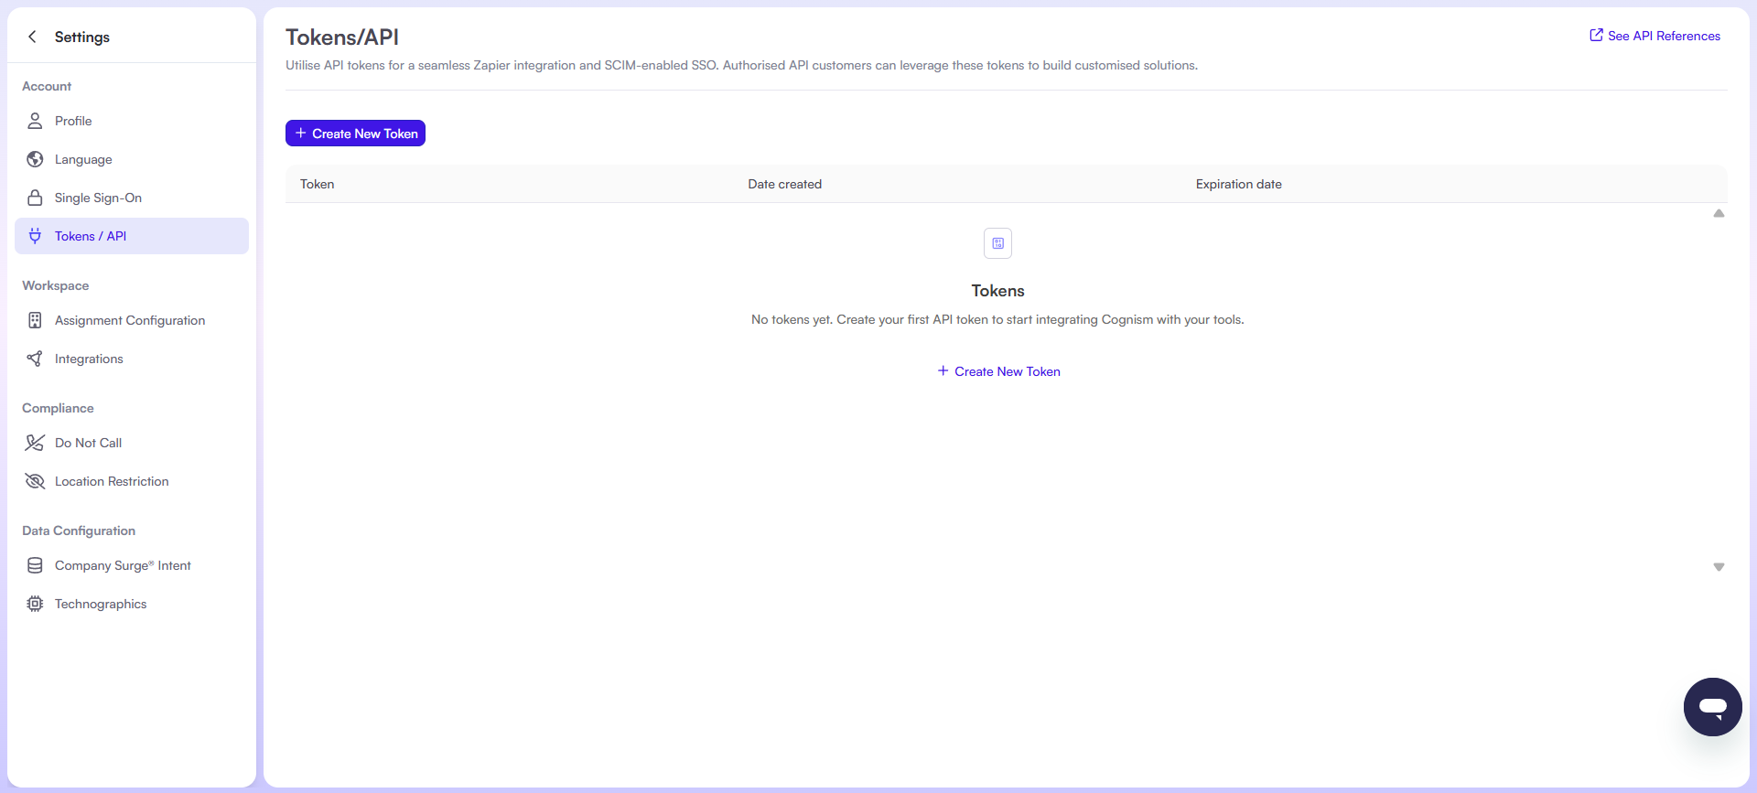Open the chat support bubble
This screenshot has height=793, width=1757.
1712,707
